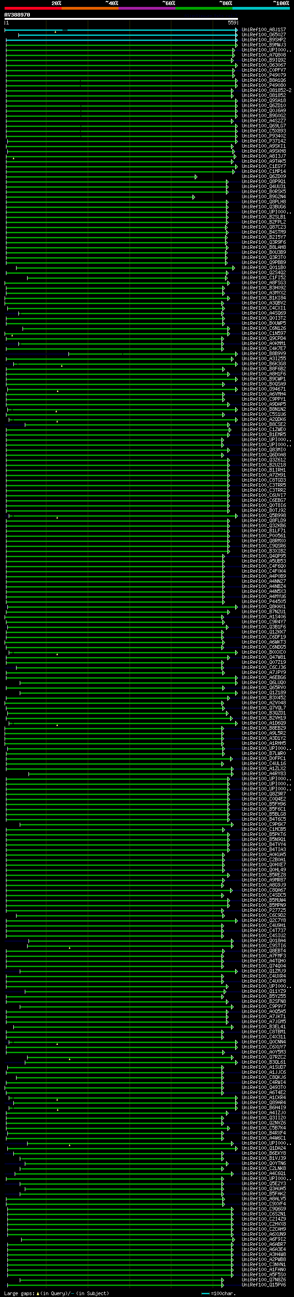Open hit UniRef100_P49079

coord(264,75)
